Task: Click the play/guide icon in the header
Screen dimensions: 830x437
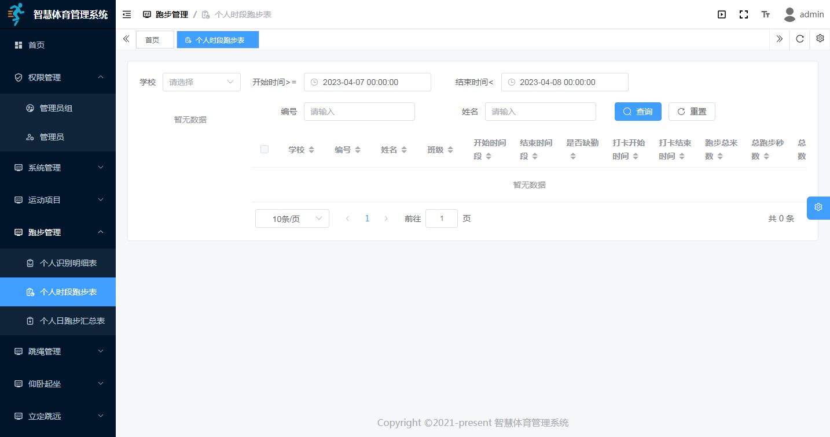Action: (x=722, y=14)
